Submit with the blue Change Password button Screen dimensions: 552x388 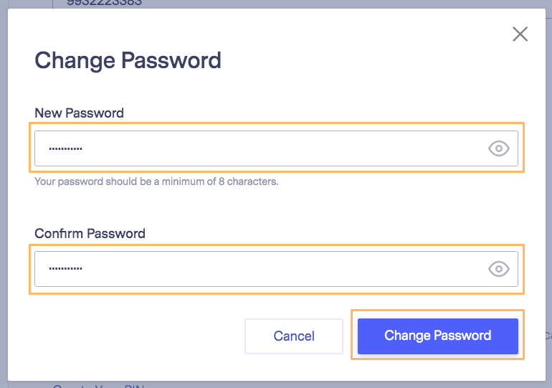pyautogui.click(x=438, y=336)
